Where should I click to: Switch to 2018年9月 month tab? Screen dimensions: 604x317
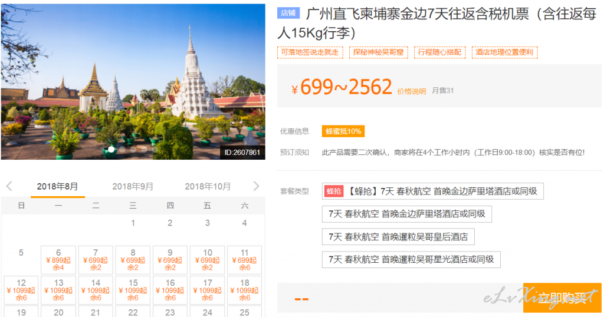click(x=133, y=187)
